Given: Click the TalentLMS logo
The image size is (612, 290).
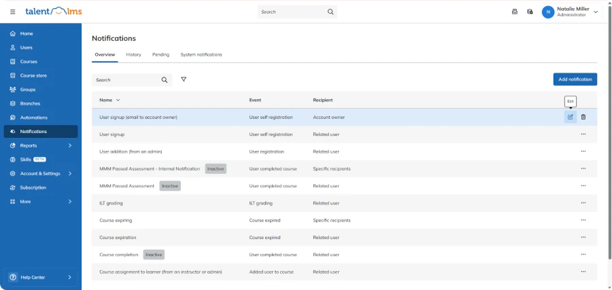Looking at the screenshot, I should [54, 12].
